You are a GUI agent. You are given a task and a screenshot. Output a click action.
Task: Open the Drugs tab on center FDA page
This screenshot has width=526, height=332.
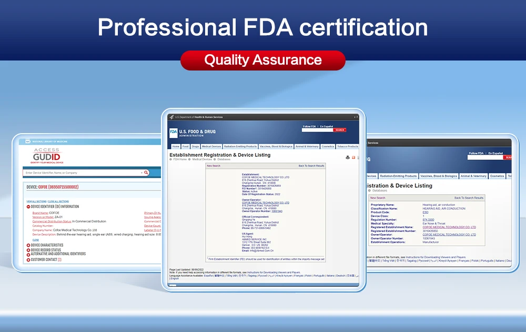click(x=195, y=147)
